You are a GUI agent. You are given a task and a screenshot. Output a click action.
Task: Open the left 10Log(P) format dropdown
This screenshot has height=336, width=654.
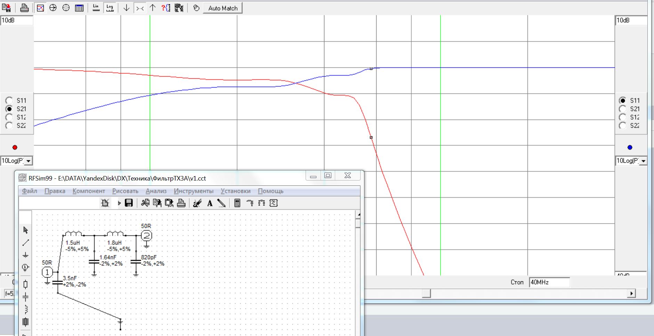tap(29, 161)
